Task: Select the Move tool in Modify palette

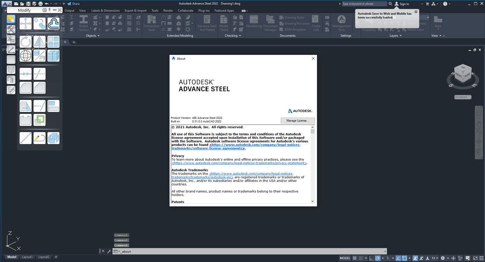Action: tap(25, 23)
